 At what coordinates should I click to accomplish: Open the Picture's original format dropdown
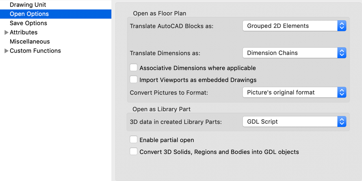pyautogui.click(x=290, y=92)
